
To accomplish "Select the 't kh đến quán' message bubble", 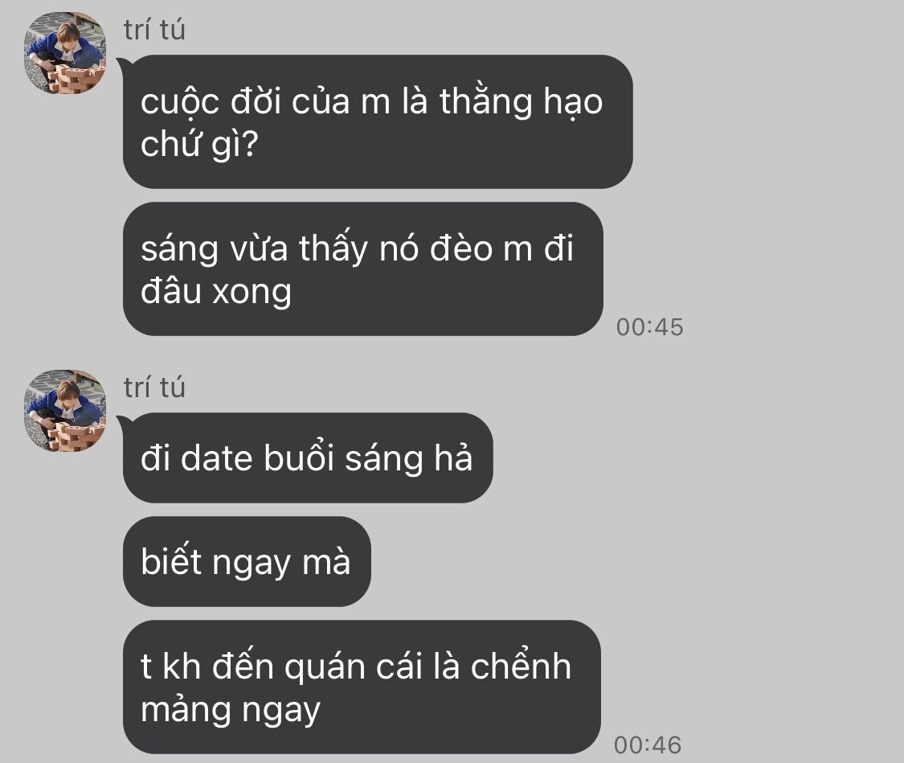I will 362,687.
